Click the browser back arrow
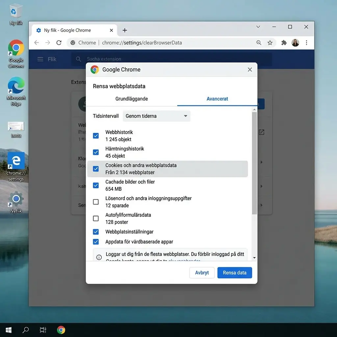 [x=37, y=42]
